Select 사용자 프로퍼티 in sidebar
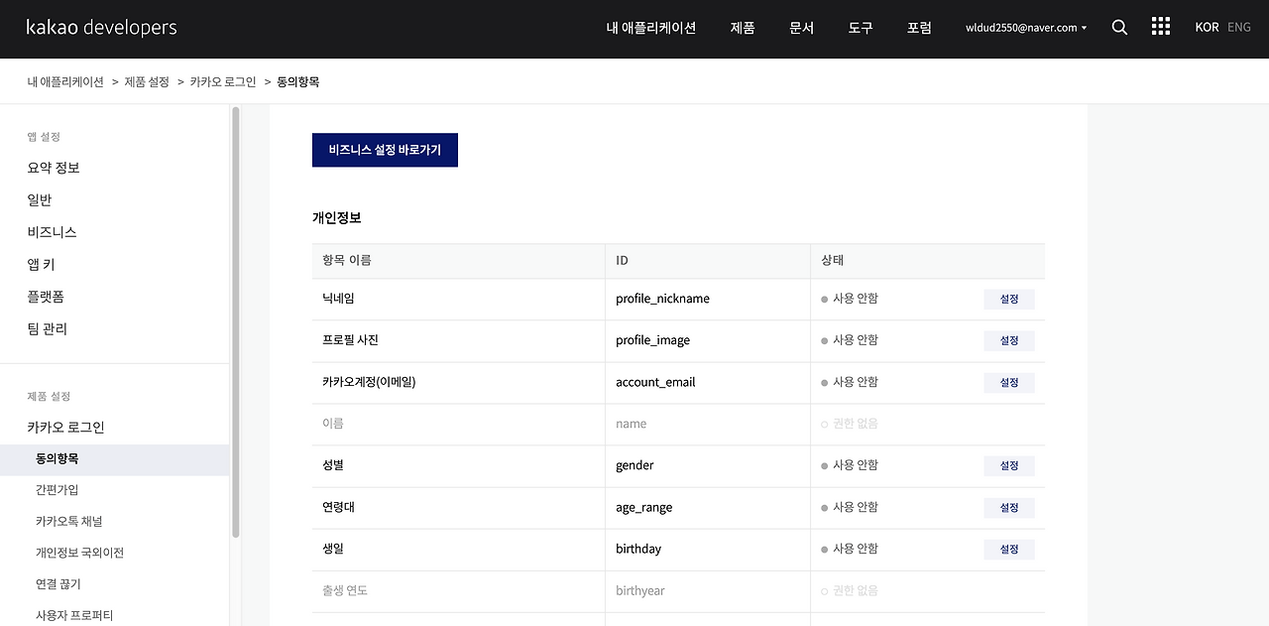Screen dimensions: 1269x626 [74, 615]
